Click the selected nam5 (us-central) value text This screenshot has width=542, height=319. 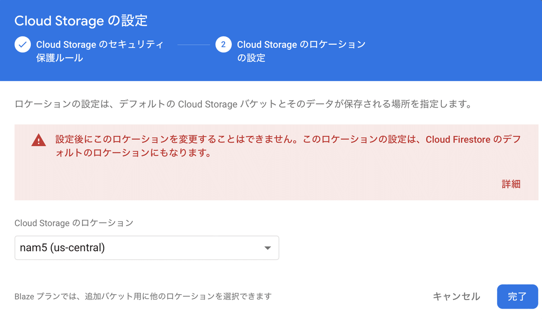click(x=62, y=248)
